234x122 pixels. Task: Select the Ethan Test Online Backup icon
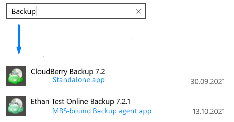point(16,106)
